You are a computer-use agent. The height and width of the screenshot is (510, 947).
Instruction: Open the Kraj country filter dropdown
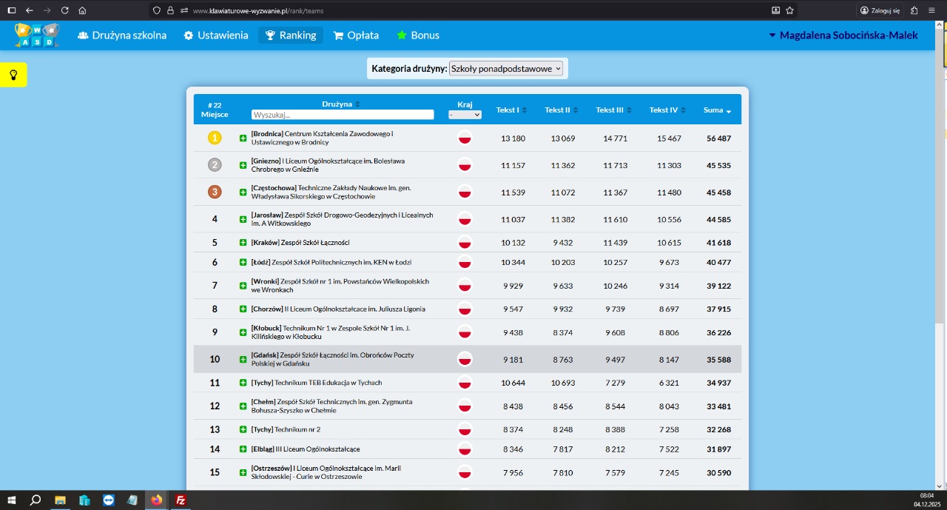click(x=465, y=115)
